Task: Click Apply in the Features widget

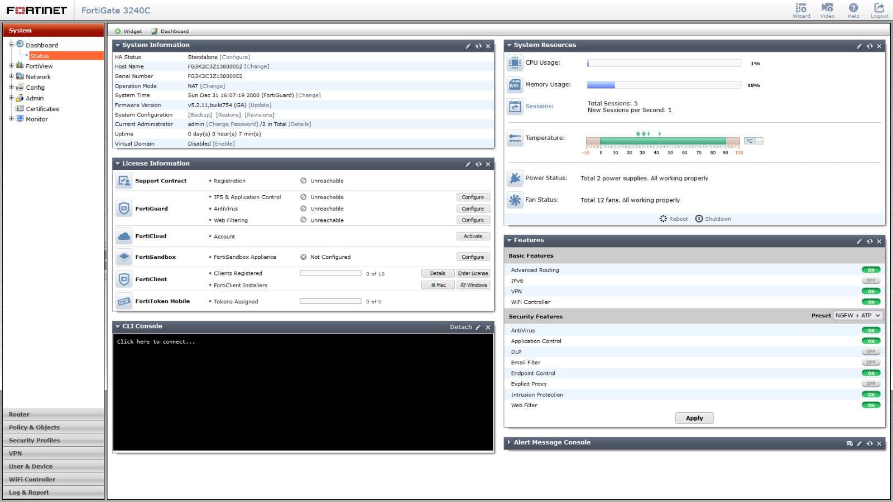Action: (x=694, y=418)
